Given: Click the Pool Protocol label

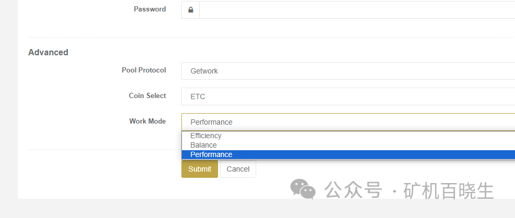Looking at the screenshot, I should [144, 70].
